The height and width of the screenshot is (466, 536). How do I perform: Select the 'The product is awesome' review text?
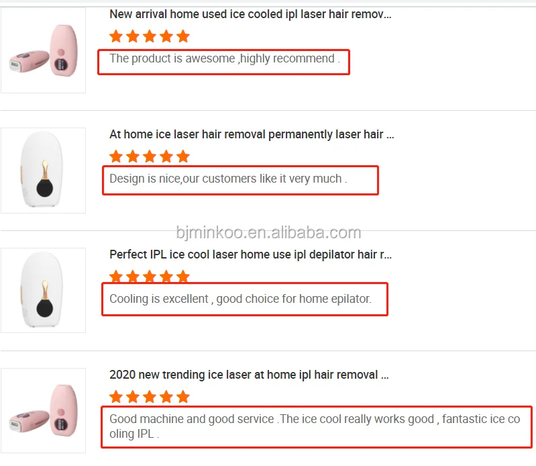pos(225,58)
